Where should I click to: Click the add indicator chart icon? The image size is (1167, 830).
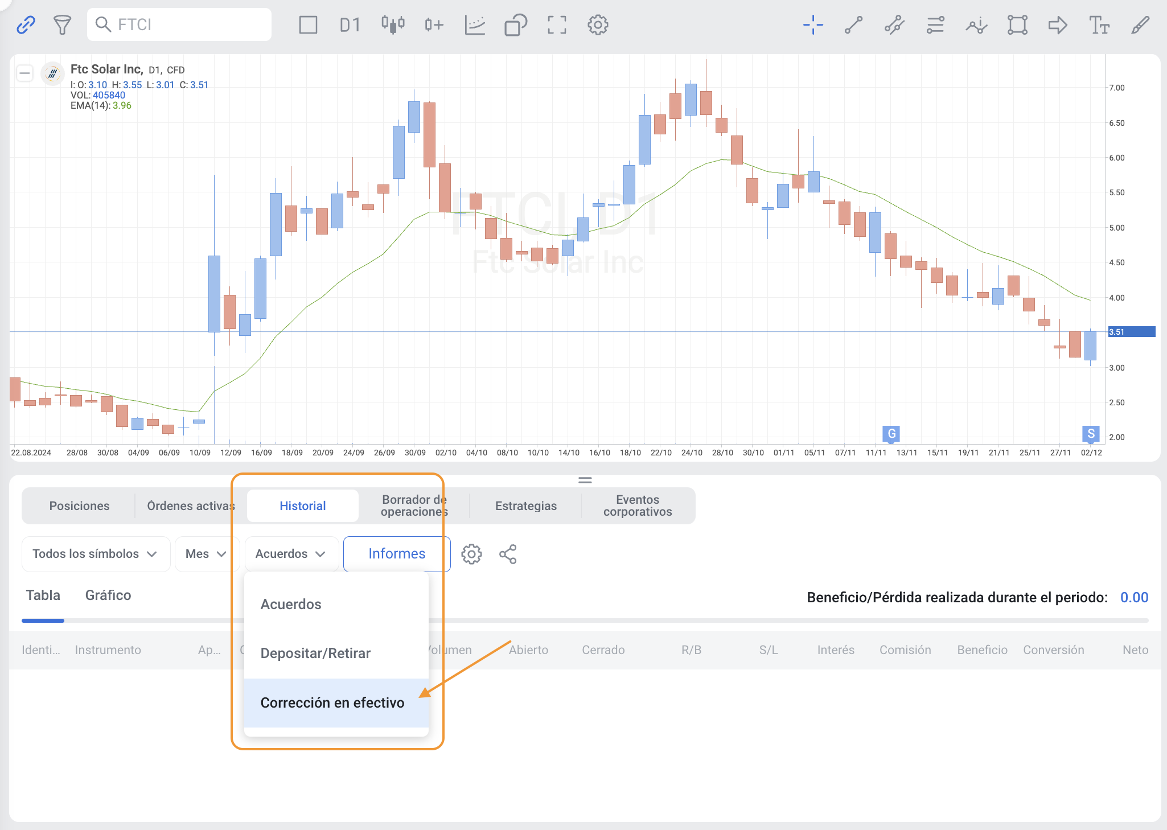475,24
